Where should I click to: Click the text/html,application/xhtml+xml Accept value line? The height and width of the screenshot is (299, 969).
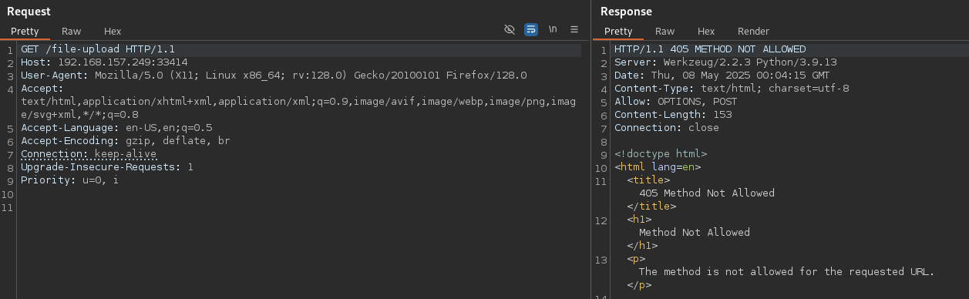coord(298,102)
